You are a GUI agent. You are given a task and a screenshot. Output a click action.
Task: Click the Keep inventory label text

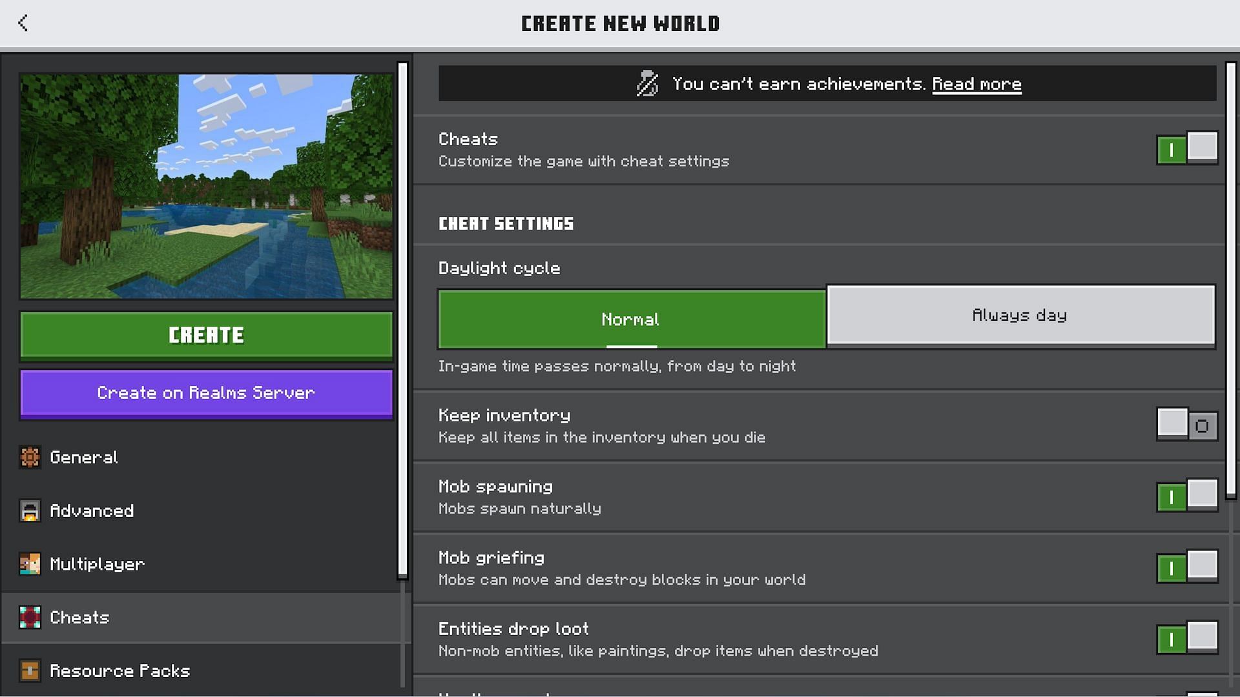tap(504, 415)
